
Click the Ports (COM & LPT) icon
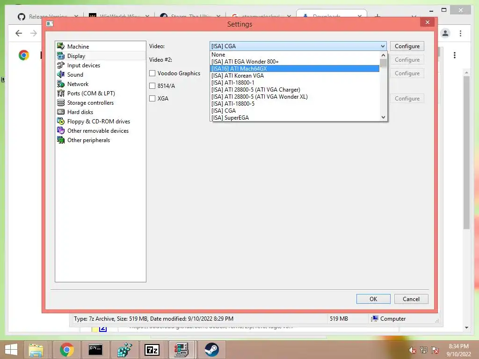[x=61, y=93]
